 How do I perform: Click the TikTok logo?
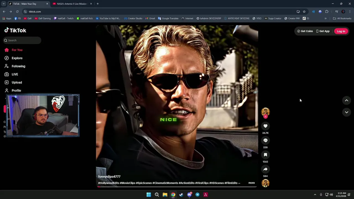pyautogui.click(x=15, y=30)
